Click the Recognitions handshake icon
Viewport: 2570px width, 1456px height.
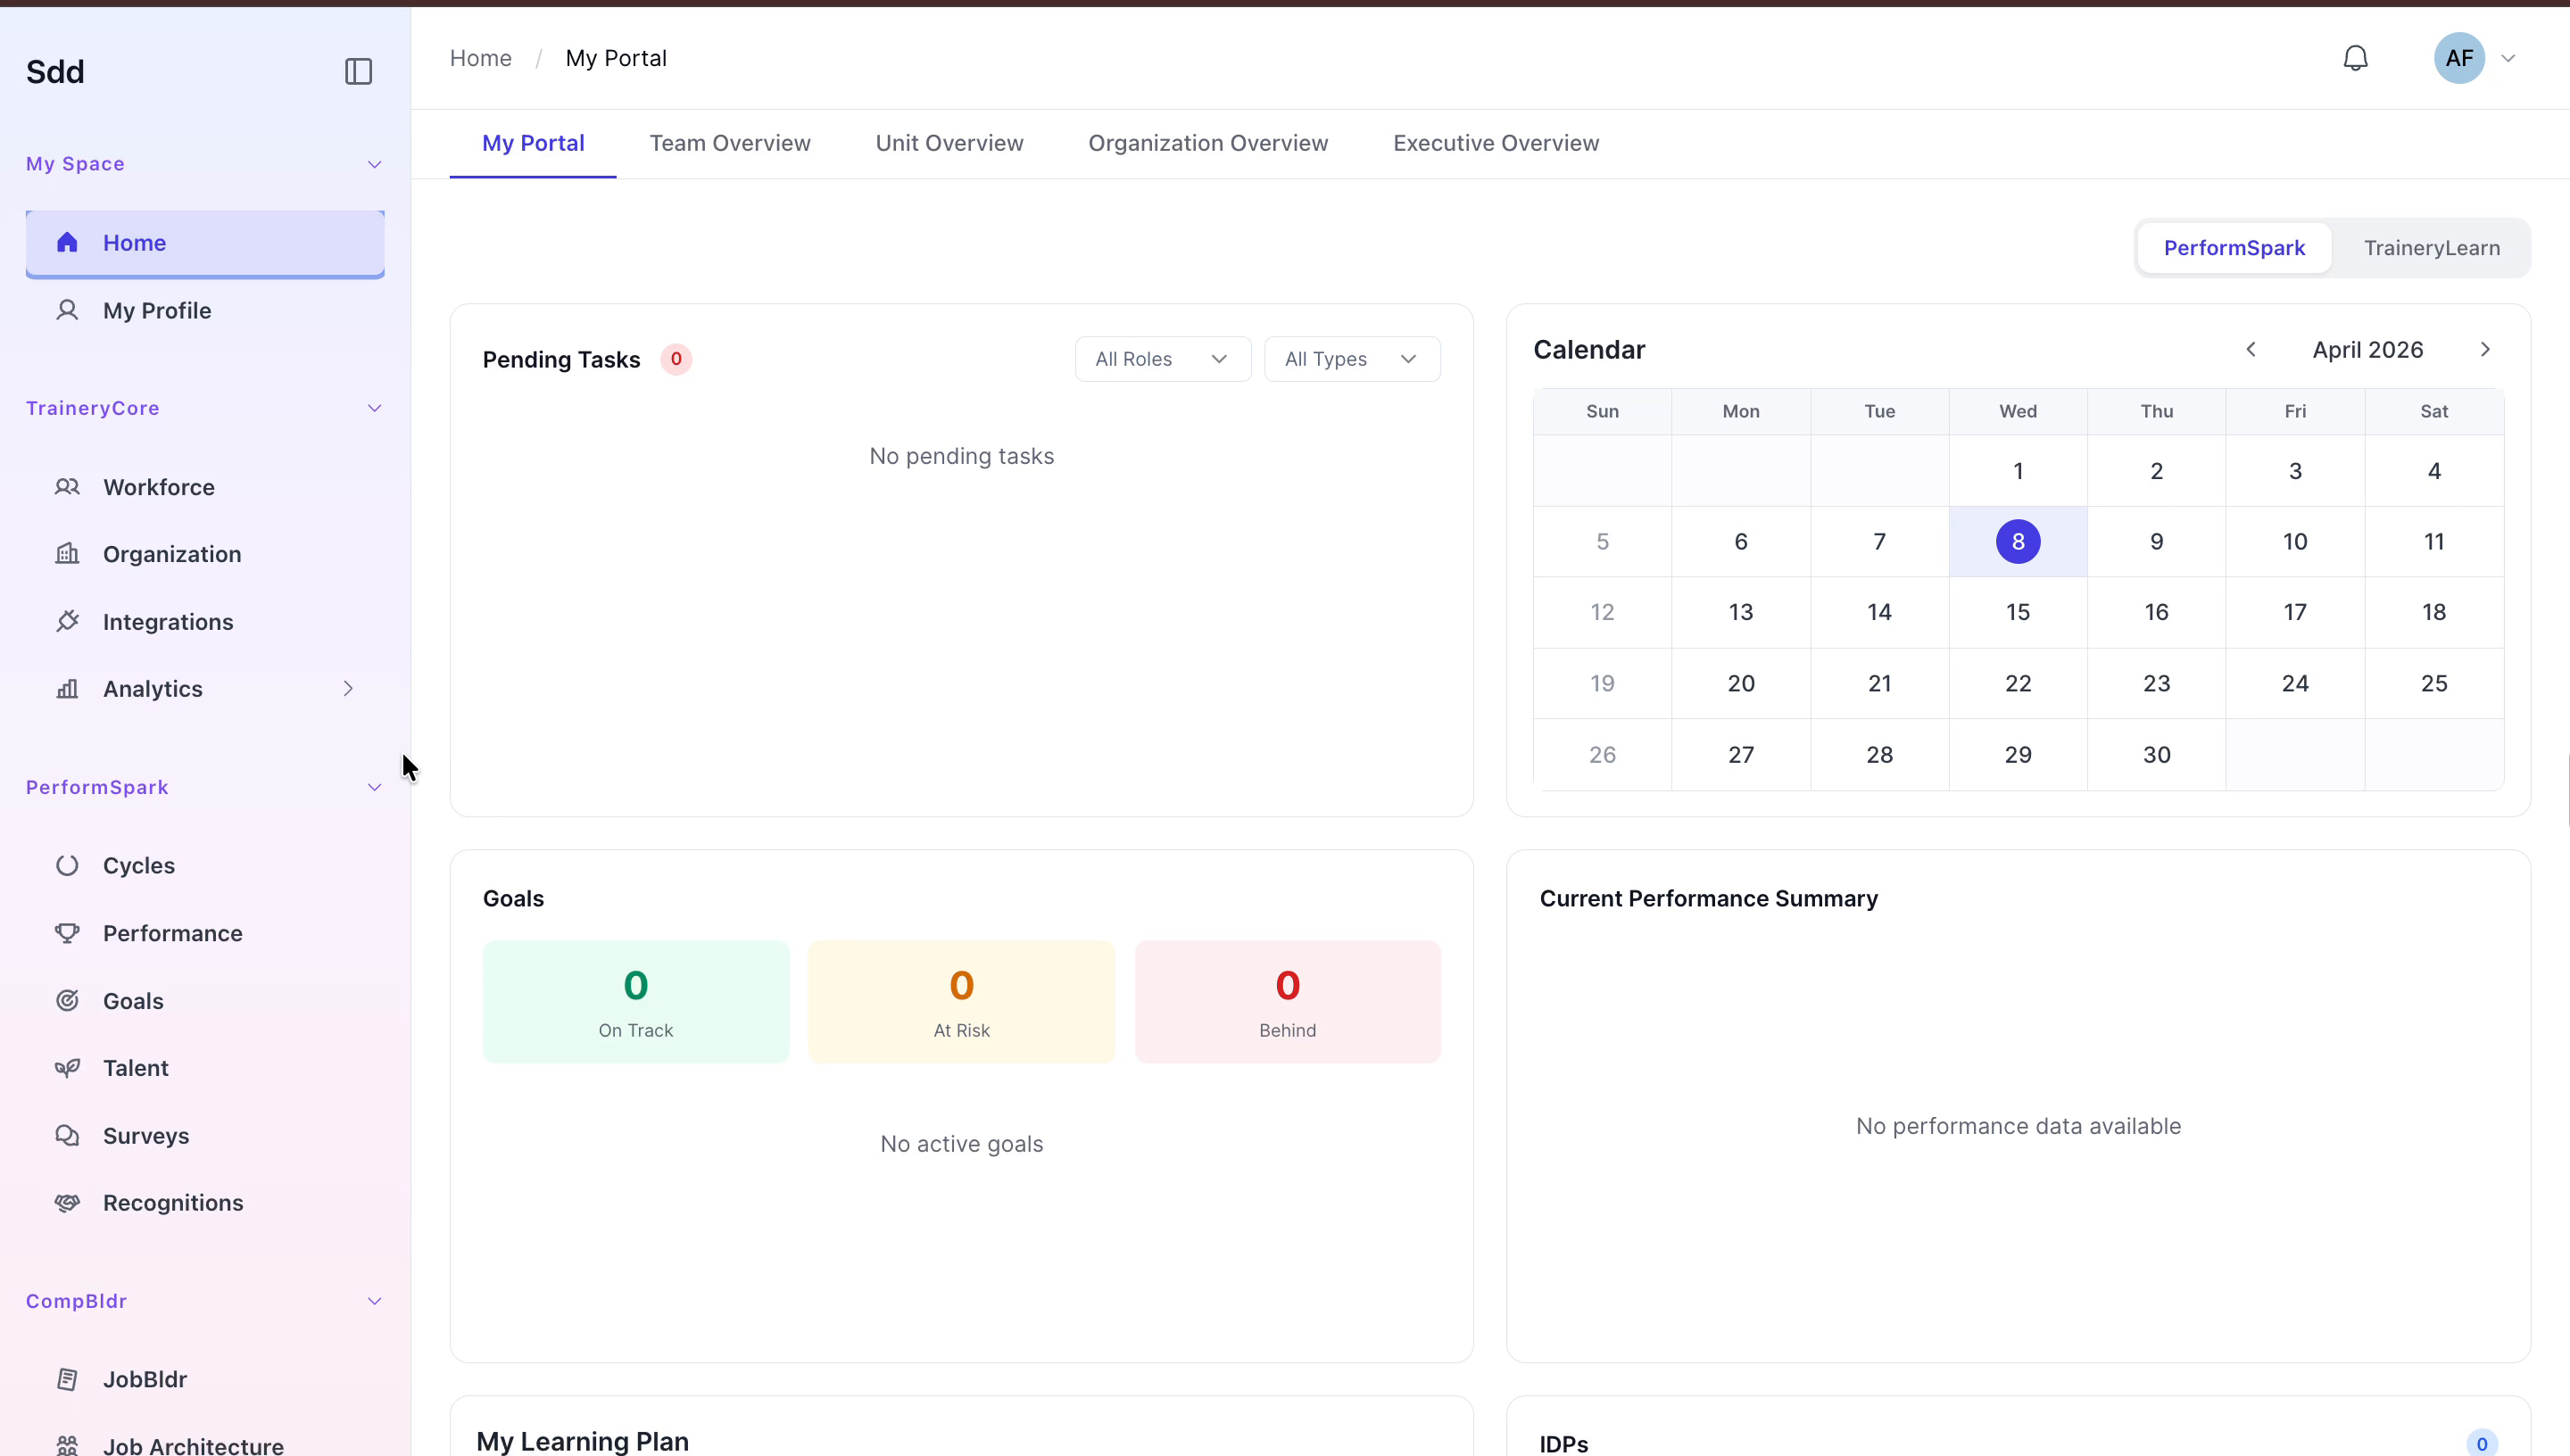[x=67, y=1202]
